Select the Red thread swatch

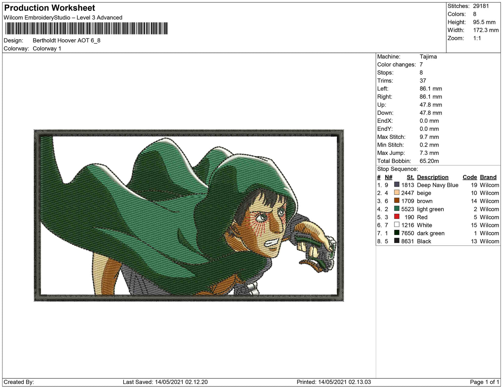point(396,217)
